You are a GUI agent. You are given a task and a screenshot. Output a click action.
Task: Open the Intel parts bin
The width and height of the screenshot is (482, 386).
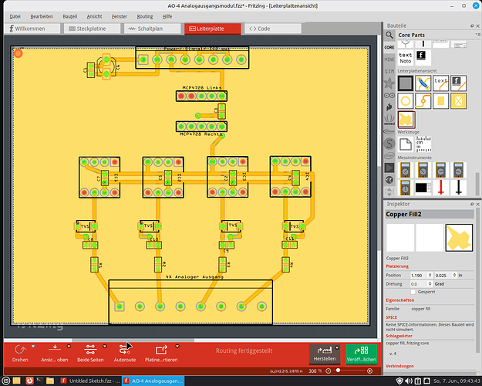tap(389, 155)
